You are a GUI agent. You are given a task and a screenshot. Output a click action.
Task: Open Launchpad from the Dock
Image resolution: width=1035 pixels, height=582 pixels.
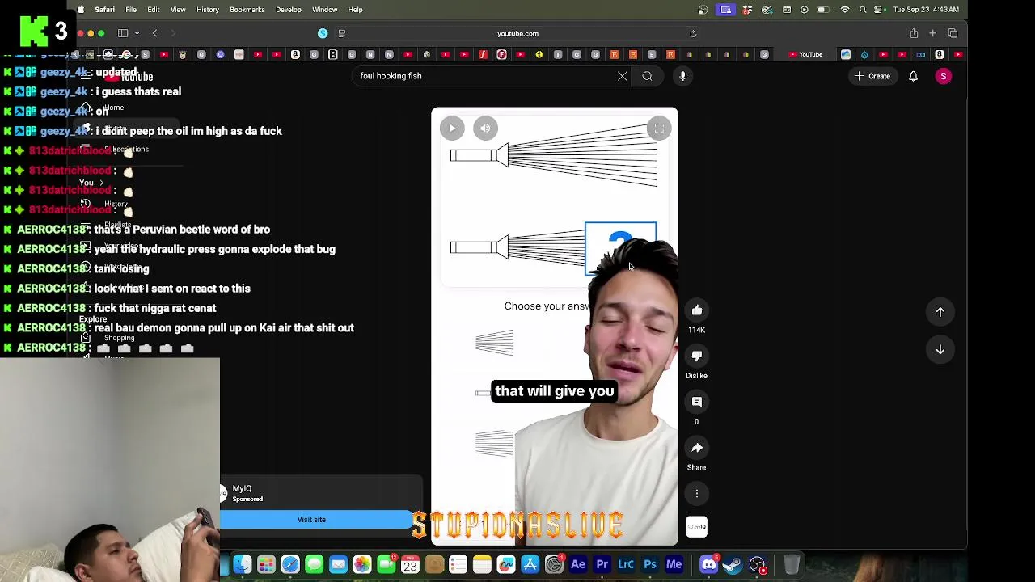[266, 564]
